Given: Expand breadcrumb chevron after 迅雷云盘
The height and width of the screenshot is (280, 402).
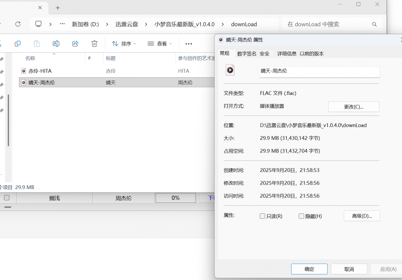Looking at the screenshot, I should coord(146,24).
